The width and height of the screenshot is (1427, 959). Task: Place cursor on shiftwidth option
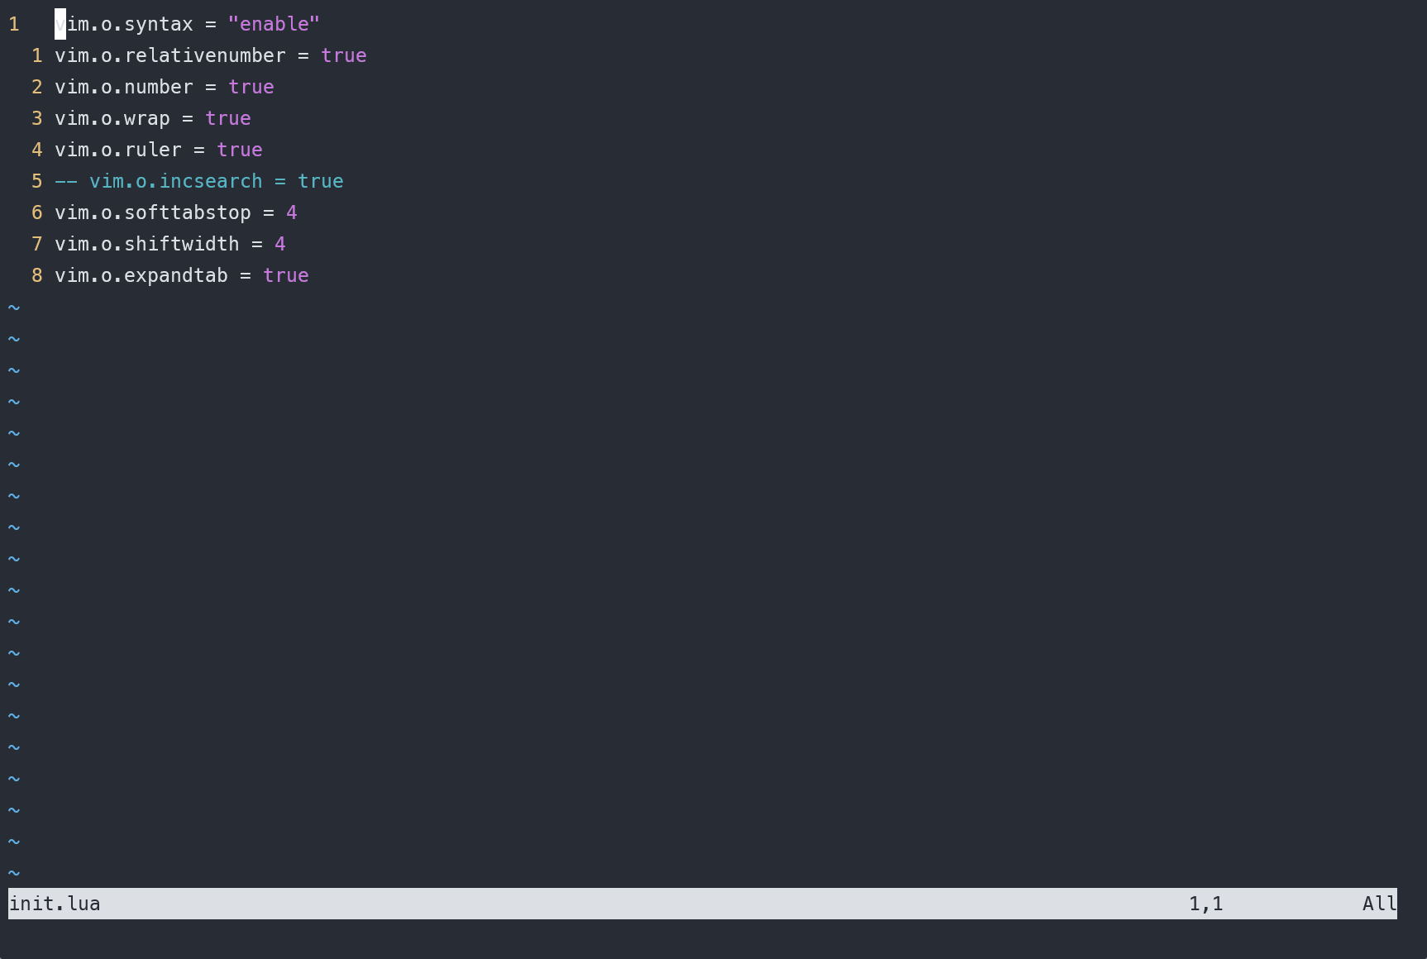pos(181,245)
